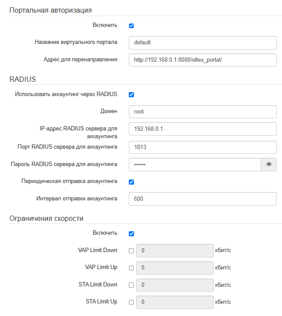Click the STA Limit Up value field
This screenshot has height=316, width=282.
click(175, 302)
